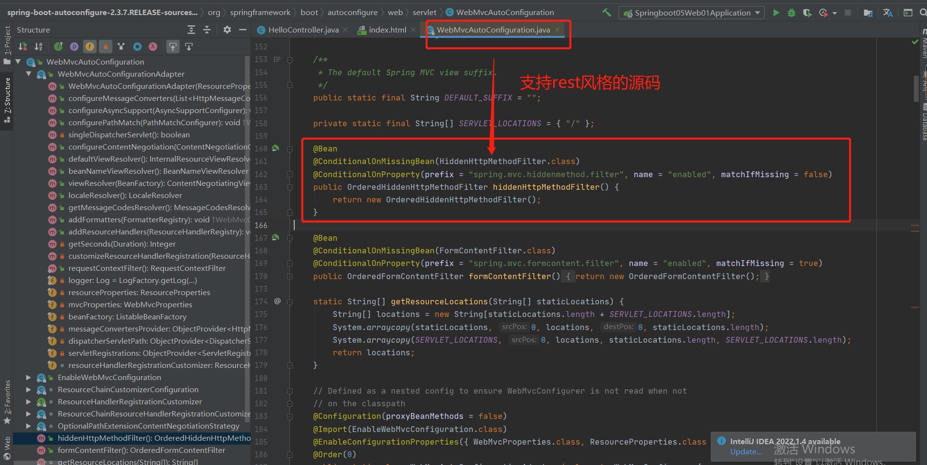Run with coverage shield icon
This screenshot has height=465, width=927.
[807, 13]
